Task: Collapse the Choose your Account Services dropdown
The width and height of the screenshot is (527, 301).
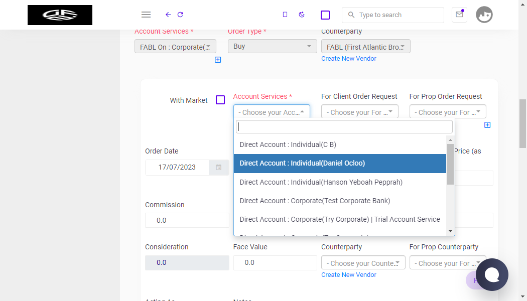Action: pyautogui.click(x=272, y=111)
